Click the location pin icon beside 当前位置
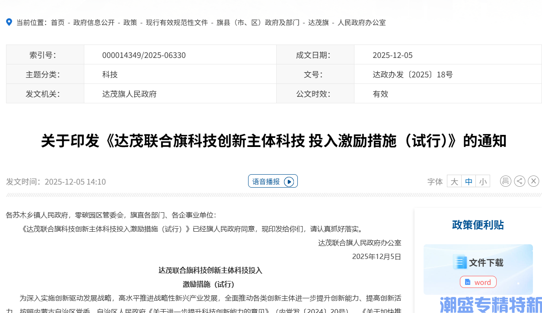This screenshot has width=542, height=313. 9,22
